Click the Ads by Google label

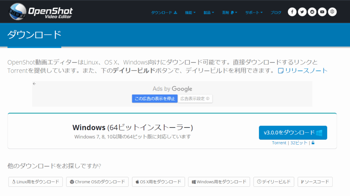172,89
